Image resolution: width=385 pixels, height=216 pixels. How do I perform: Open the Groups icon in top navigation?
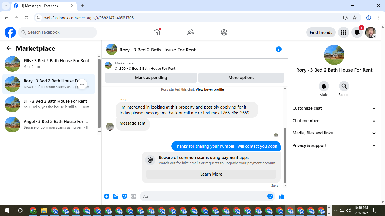click(x=224, y=32)
